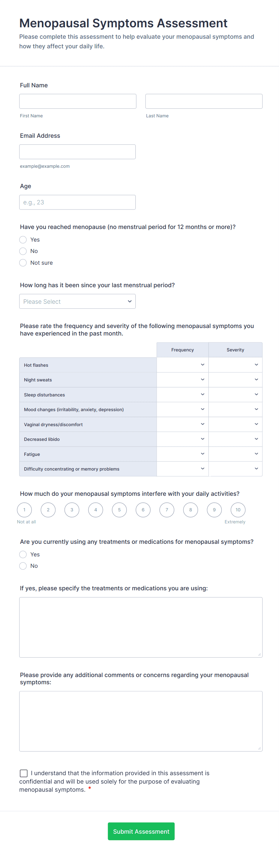Open Sleep disturbances Severity dropdown
This screenshot has height=855, width=279.
coord(235,394)
